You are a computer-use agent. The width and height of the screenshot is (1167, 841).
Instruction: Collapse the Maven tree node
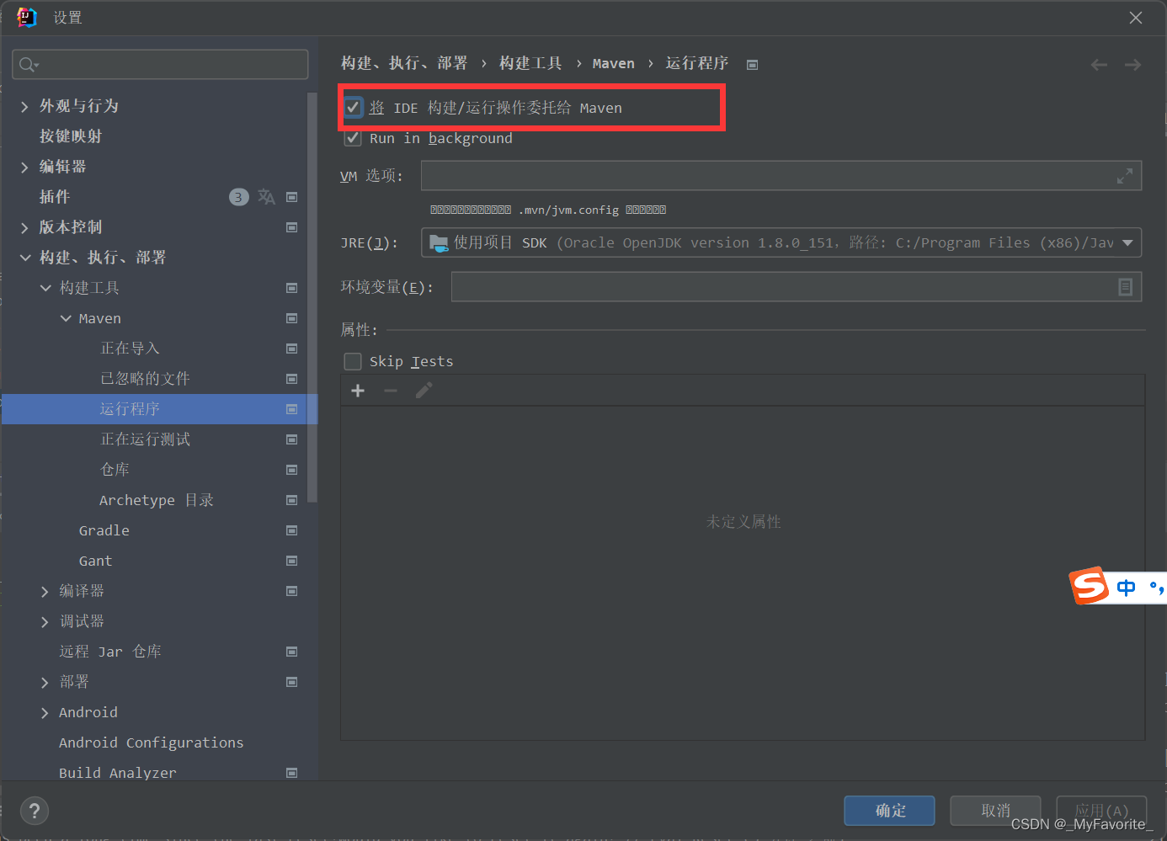point(66,318)
